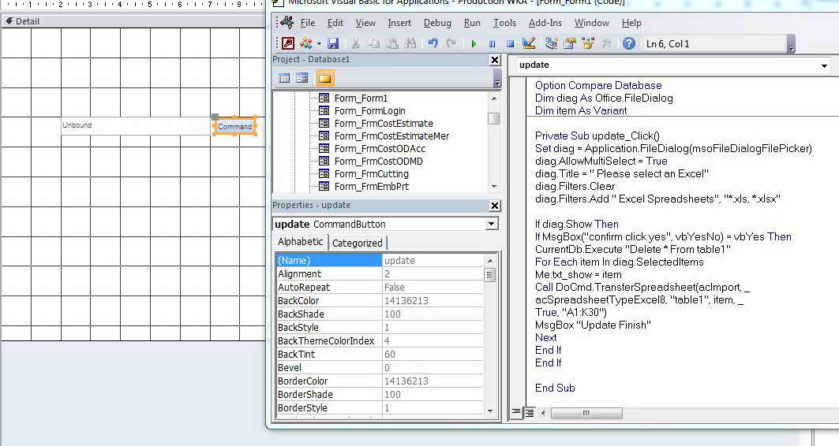Open the Properties Window toolbar icon
The width and height of the screenshot is (839, 446).
pos(569,44)
